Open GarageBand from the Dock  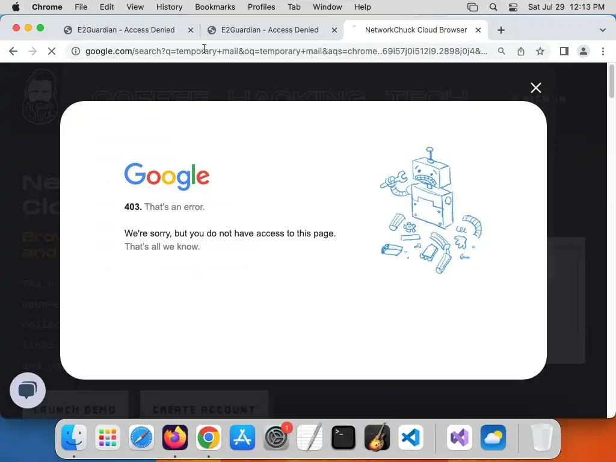tap(377, 437)
